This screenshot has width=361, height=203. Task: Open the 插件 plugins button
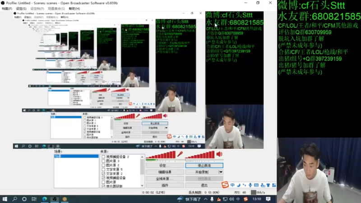point(165,185)
